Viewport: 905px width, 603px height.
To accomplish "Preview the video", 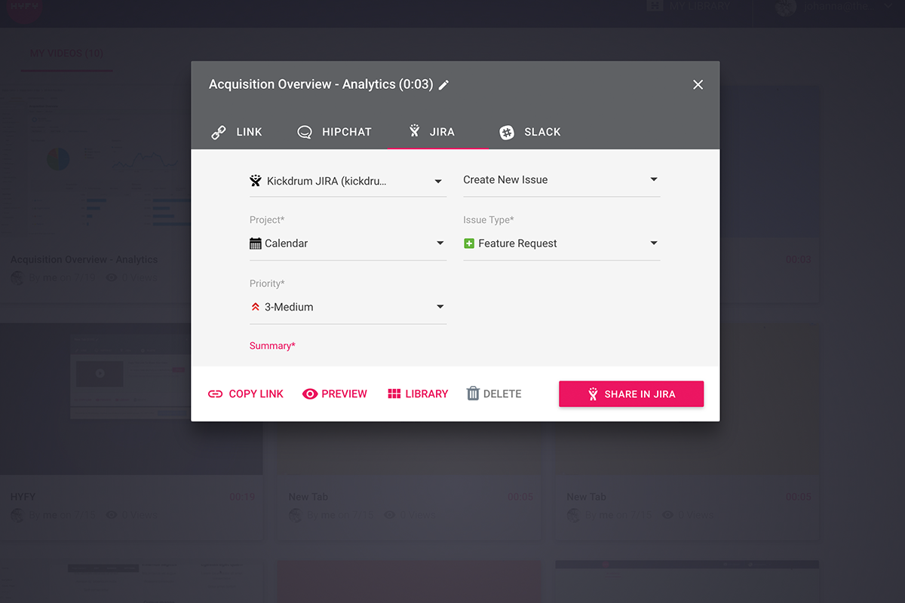I will (335, 393).
